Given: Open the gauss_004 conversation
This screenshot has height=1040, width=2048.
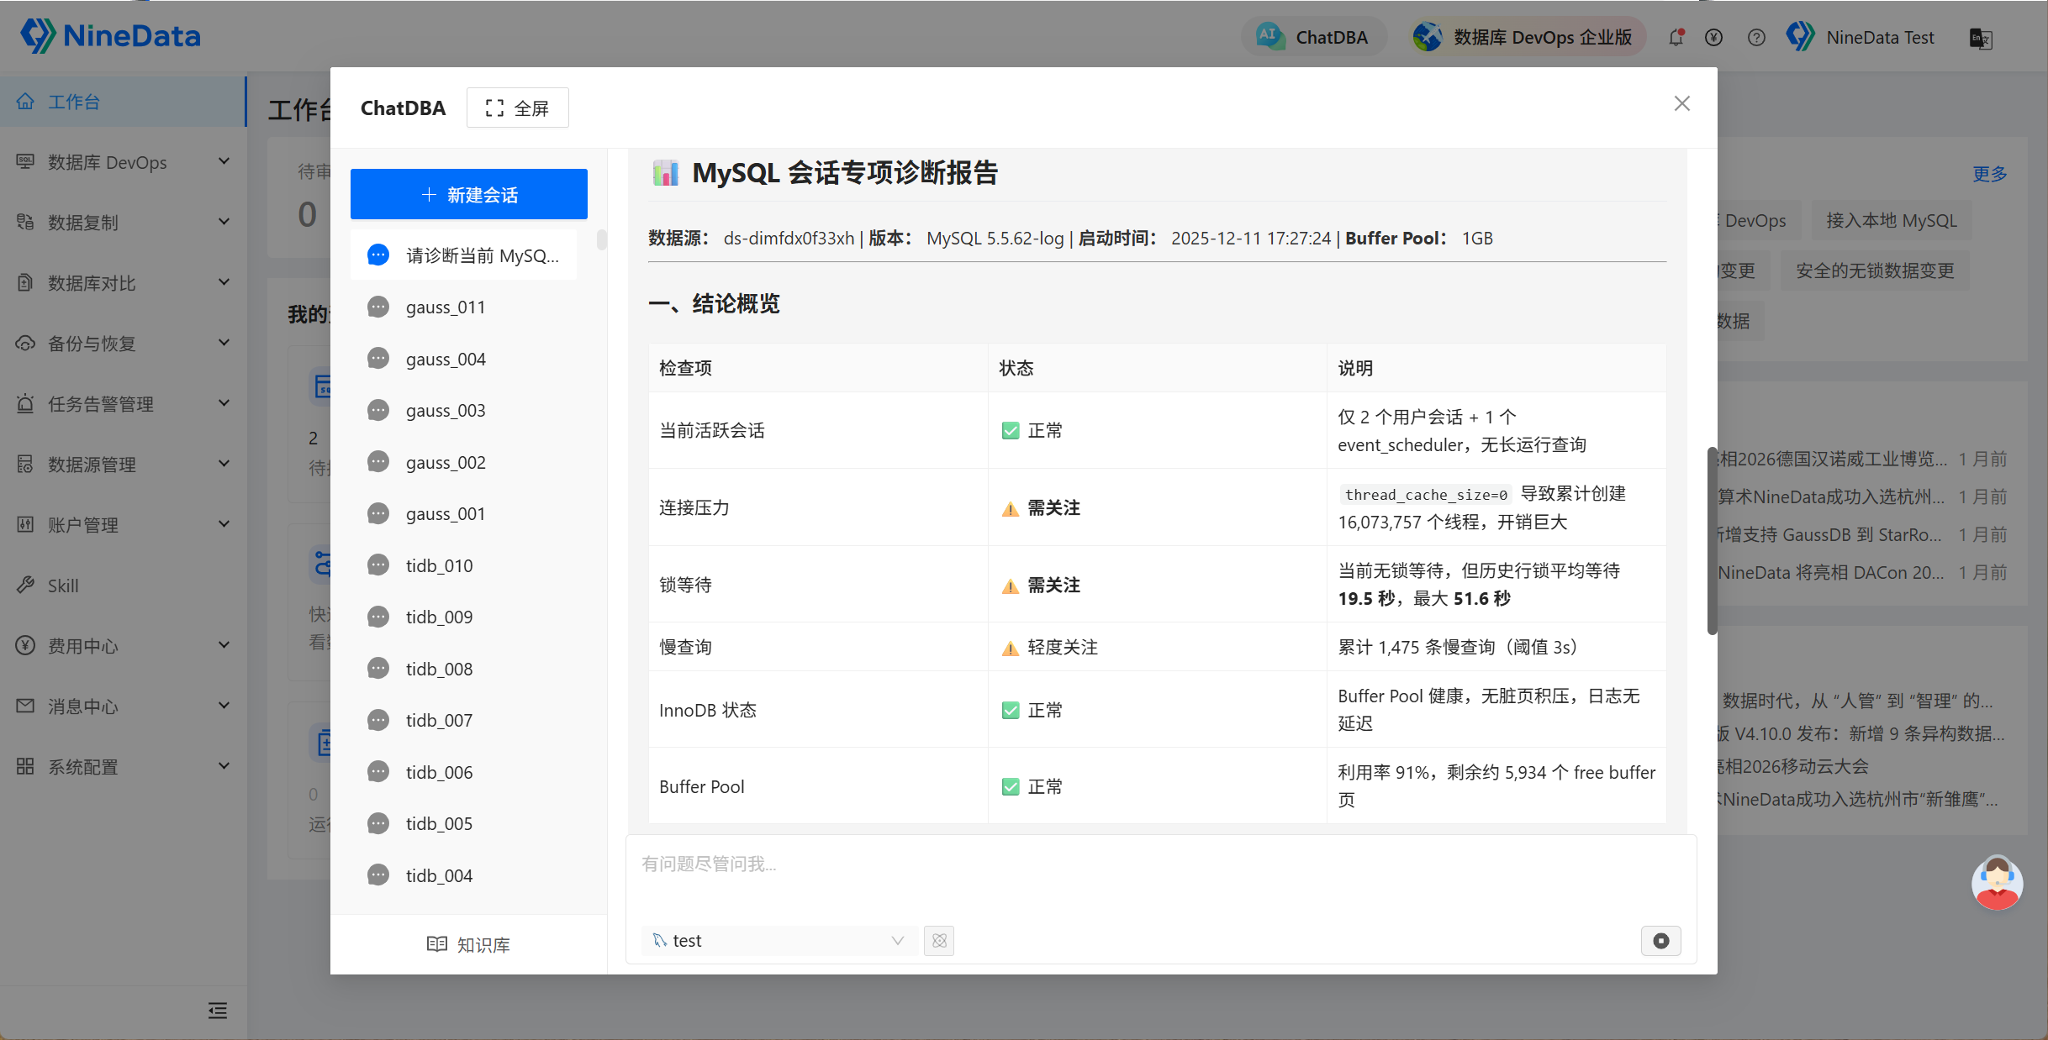Looking at the screenshot, I should (x=464, y=360).
